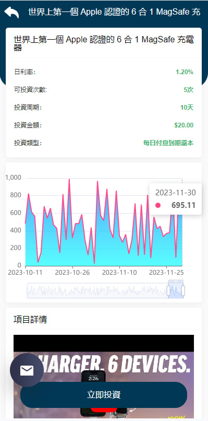
Task: Click the 2023-10-11 axis label
Action: click(x=25, y=273)
